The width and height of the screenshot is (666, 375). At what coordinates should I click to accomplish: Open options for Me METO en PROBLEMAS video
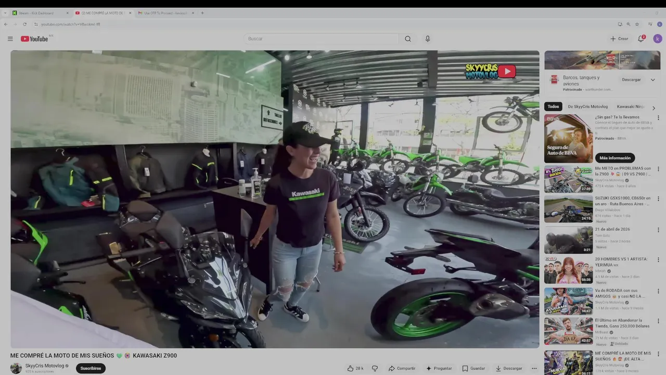[x=658, y=169]
